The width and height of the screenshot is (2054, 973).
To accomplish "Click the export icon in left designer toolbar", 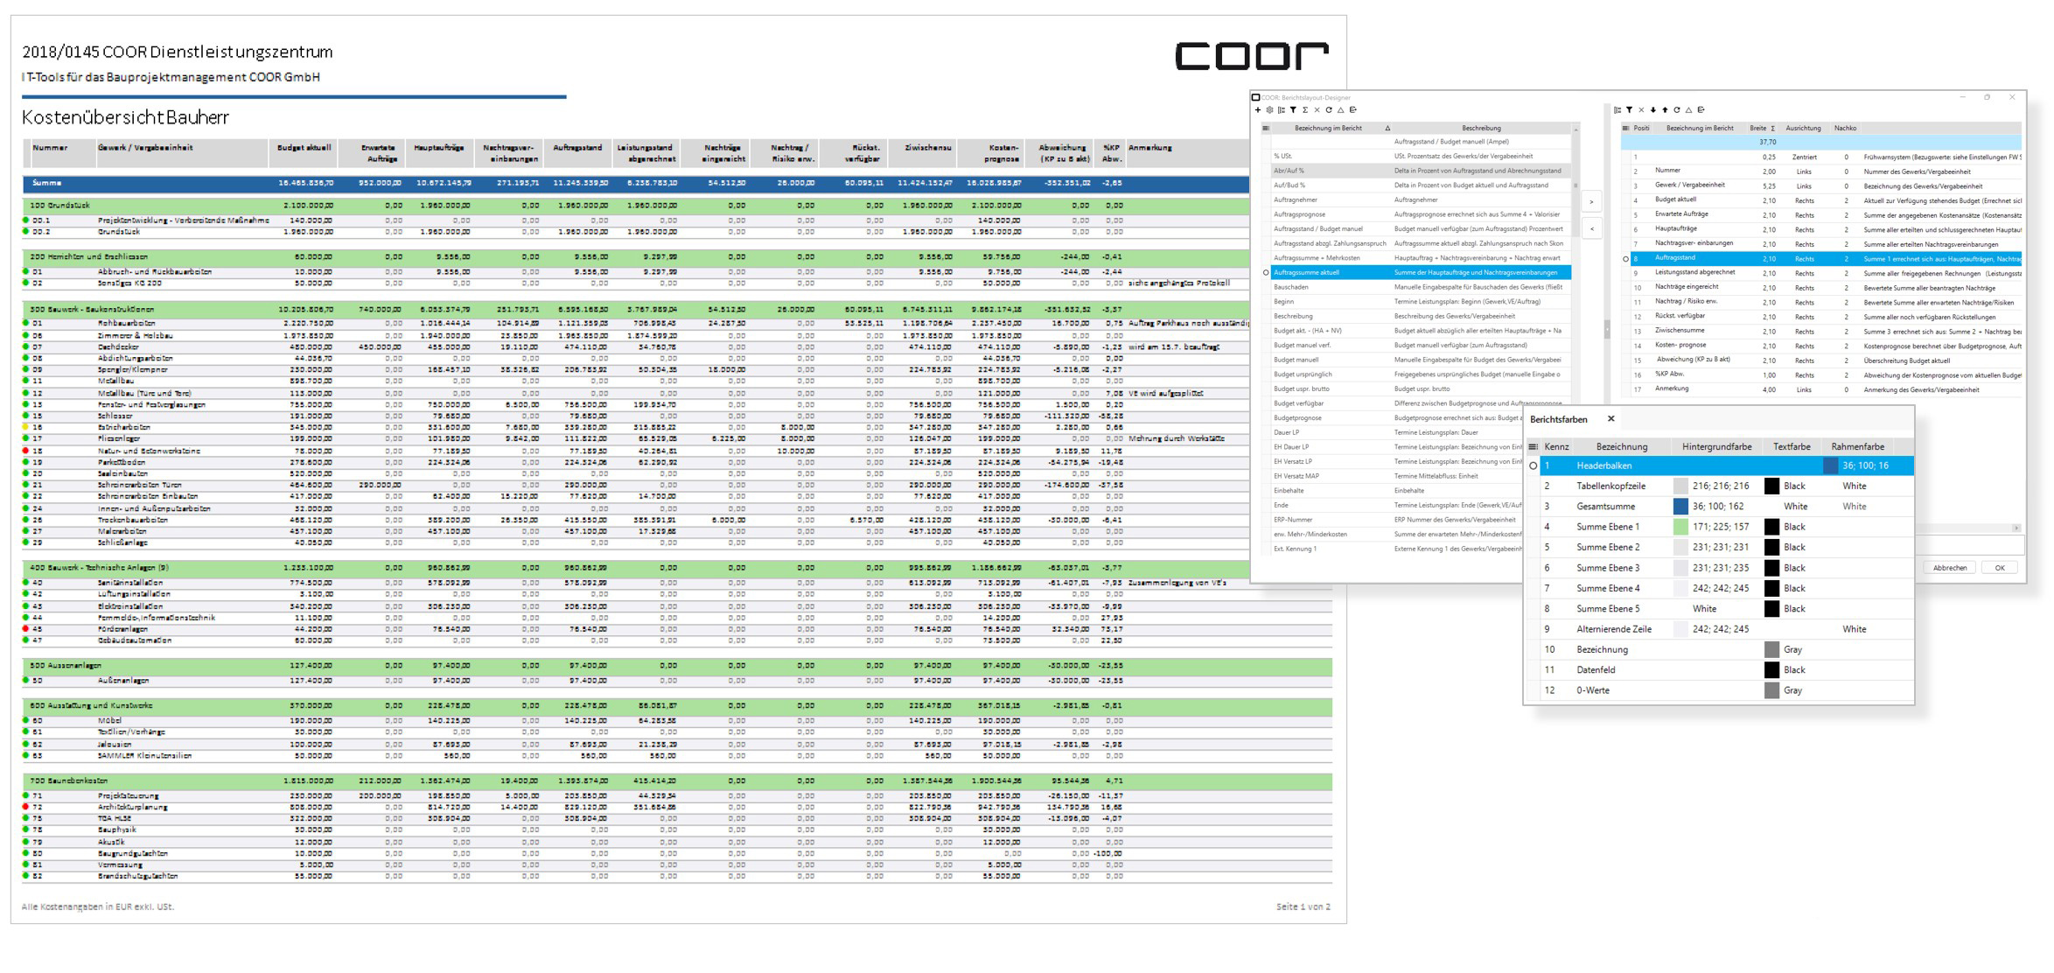I will pyautogui.click(x=1352, y=110).
